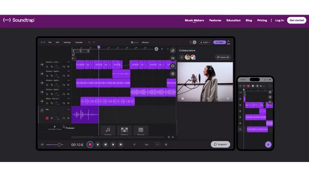Screen dimensions: 309x177
Task: Click the Log in link
Action: click(x=279, y=20)
